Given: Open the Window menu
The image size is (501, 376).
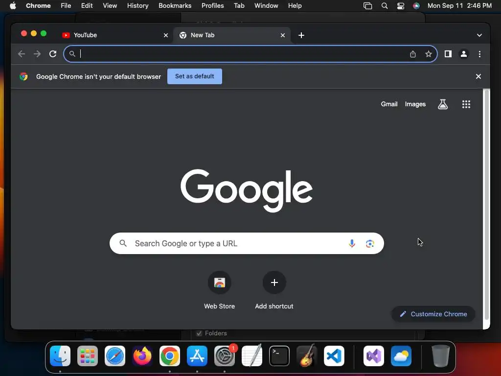Looking at the screenshot, I should coord(266,6).
